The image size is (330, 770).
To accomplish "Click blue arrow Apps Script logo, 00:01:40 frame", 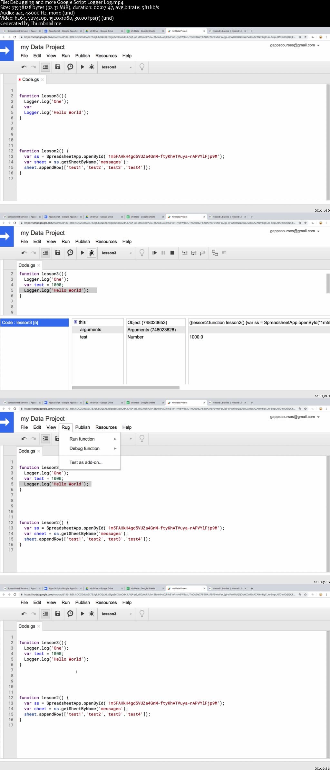I will point(7,51).
